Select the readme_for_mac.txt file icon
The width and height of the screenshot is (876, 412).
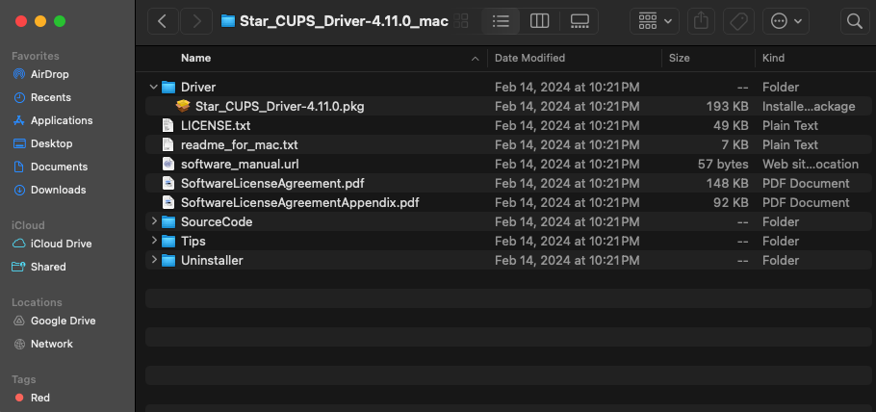tap(168, 144)
